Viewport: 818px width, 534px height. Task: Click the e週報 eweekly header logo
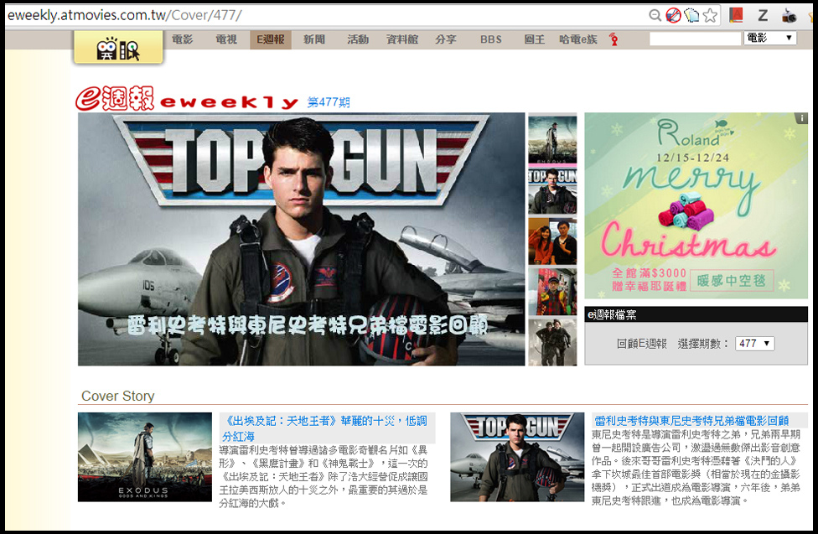tap(187, 99)
